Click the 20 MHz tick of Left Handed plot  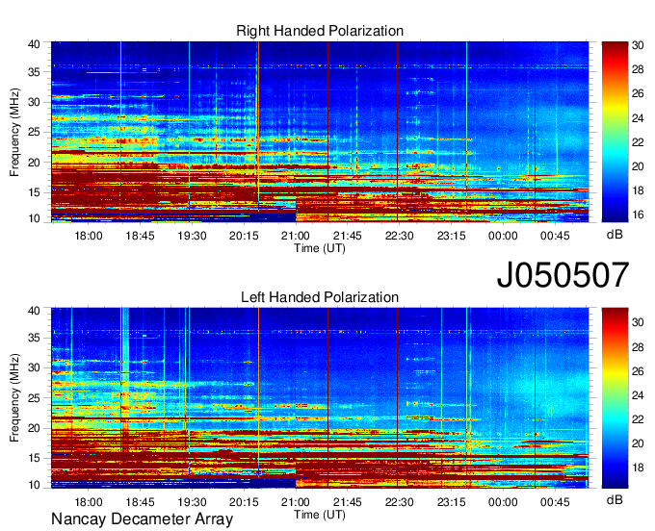pos(35,428)
